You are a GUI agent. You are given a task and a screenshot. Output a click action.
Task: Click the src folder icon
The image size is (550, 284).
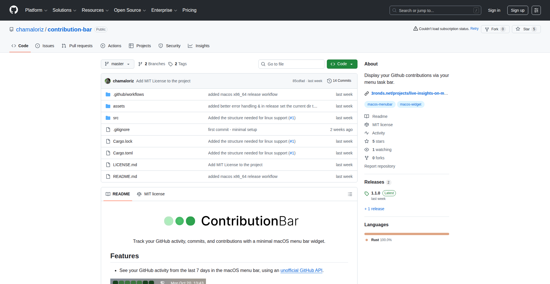coord(108,118)
